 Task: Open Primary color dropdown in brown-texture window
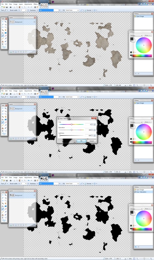point(136,35)
